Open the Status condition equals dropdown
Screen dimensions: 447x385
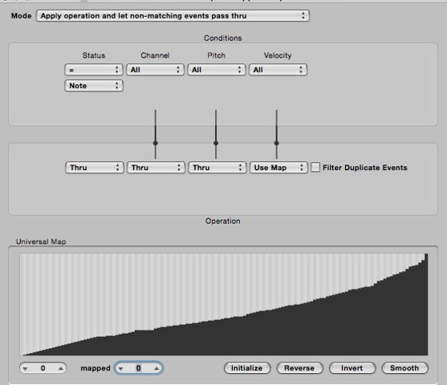pos(94,70)
